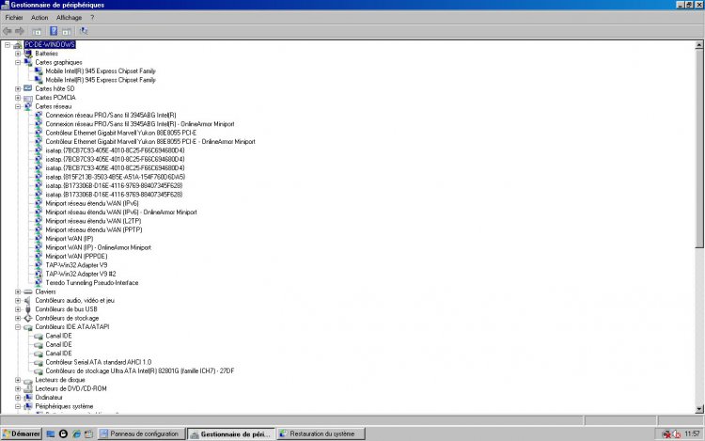Click the show/hide console tree toolbar icon
705x441 pixels.
coord(37,31)
